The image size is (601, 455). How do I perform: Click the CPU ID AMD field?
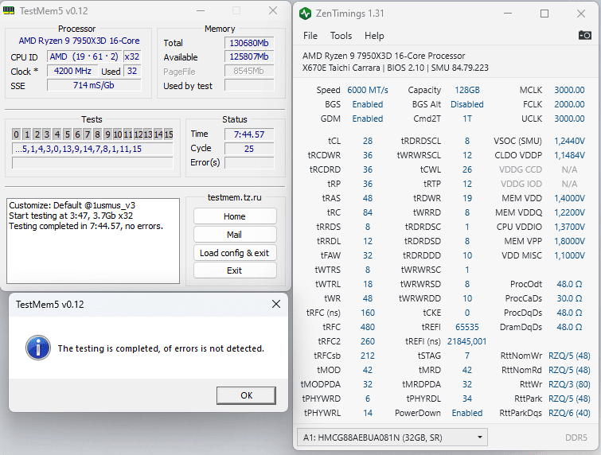pos(84,56)
